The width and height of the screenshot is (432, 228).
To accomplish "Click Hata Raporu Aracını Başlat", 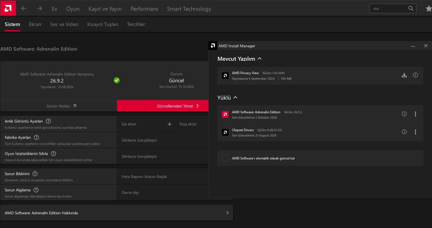I will click(144, 177).
